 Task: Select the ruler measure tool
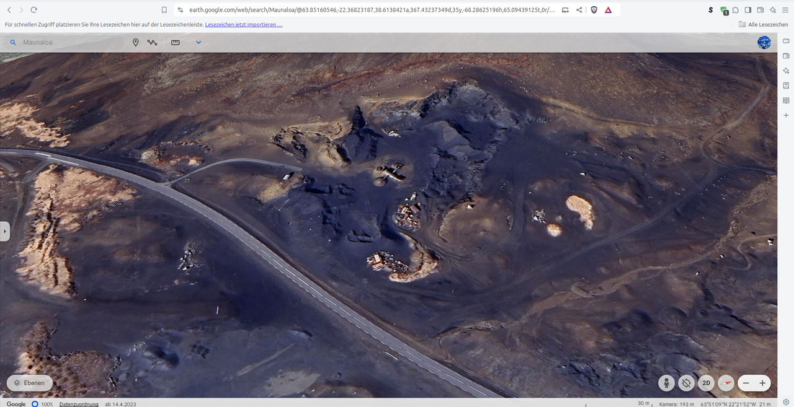click(x=176, y=42)
